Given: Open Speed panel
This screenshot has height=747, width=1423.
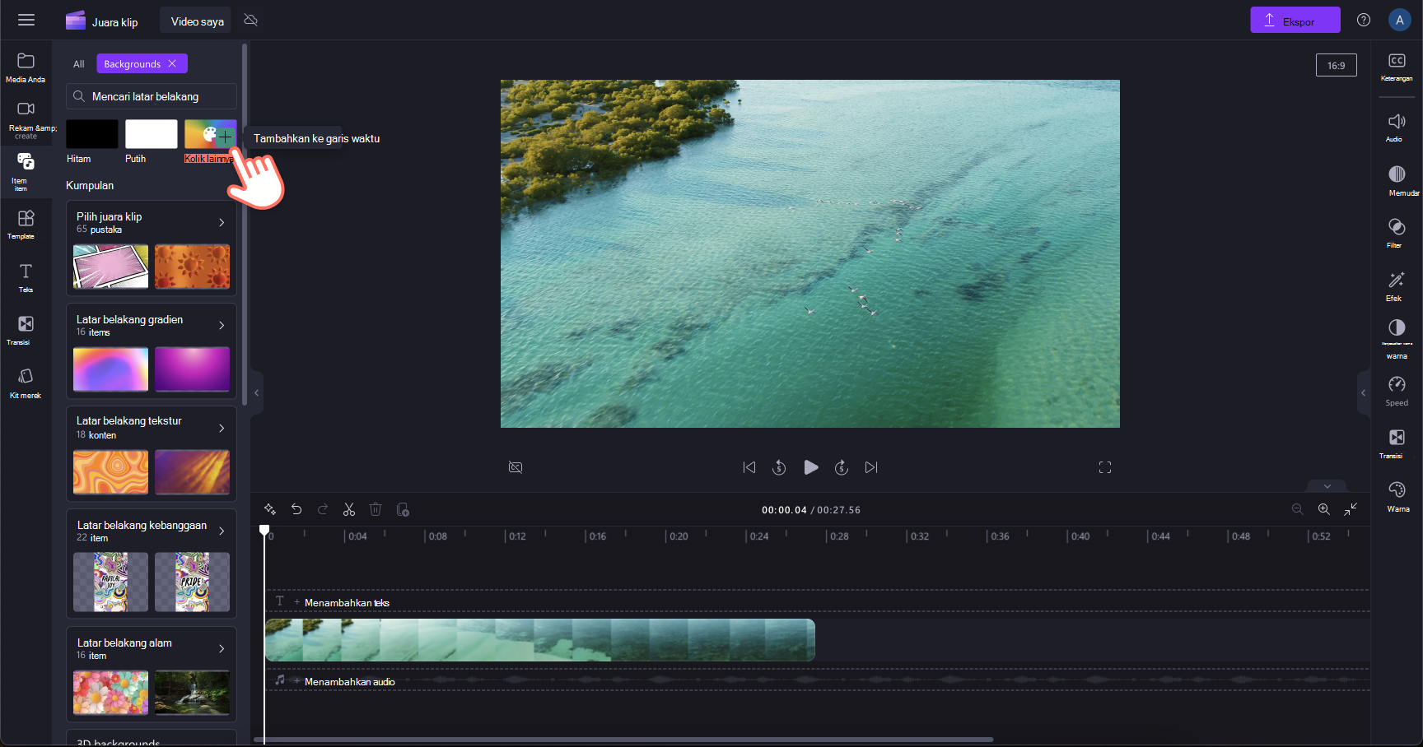Looking at the screenshot, I should pos(1397,391).
